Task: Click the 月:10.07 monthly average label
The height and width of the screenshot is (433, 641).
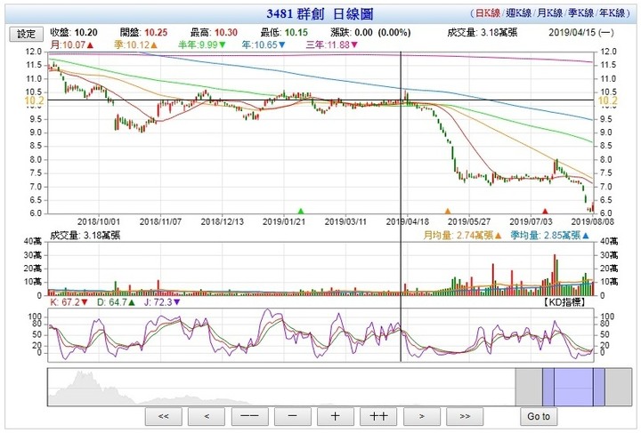Action: coord(72,44)
